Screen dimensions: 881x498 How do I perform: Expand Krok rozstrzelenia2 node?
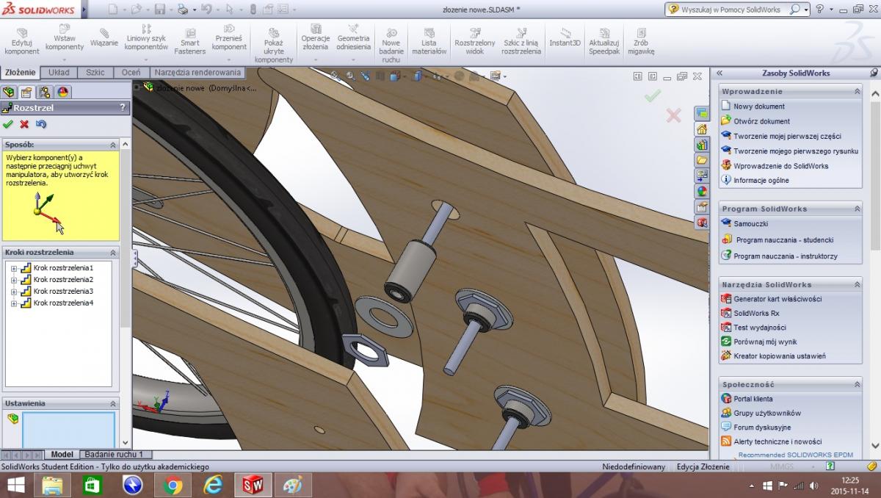pyautogui.click(x=13, y=280)
